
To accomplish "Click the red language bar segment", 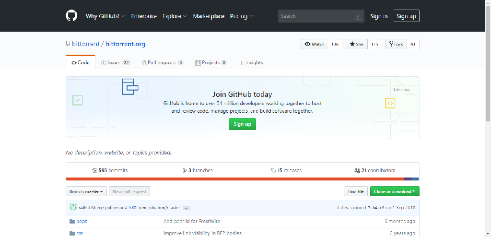I will [x=235, y=179].
